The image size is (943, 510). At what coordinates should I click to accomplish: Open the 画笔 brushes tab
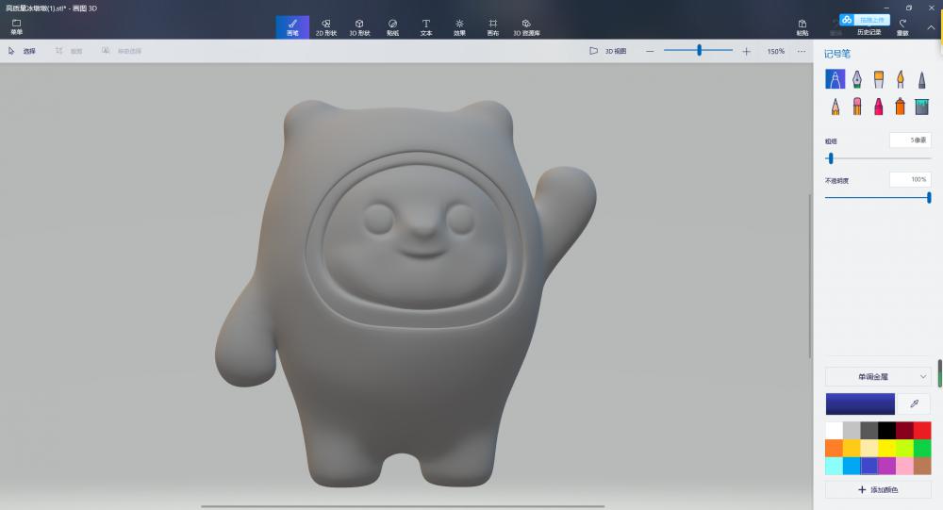[x=292, y=27]
